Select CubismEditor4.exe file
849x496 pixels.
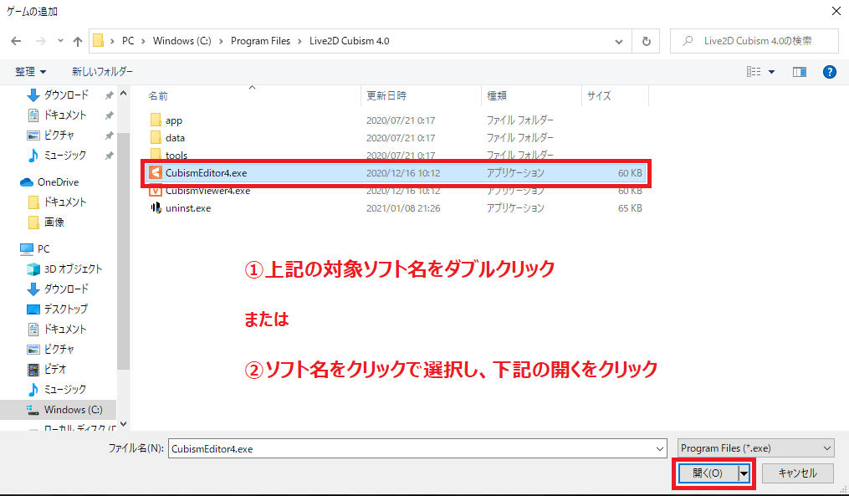[396, 173]
